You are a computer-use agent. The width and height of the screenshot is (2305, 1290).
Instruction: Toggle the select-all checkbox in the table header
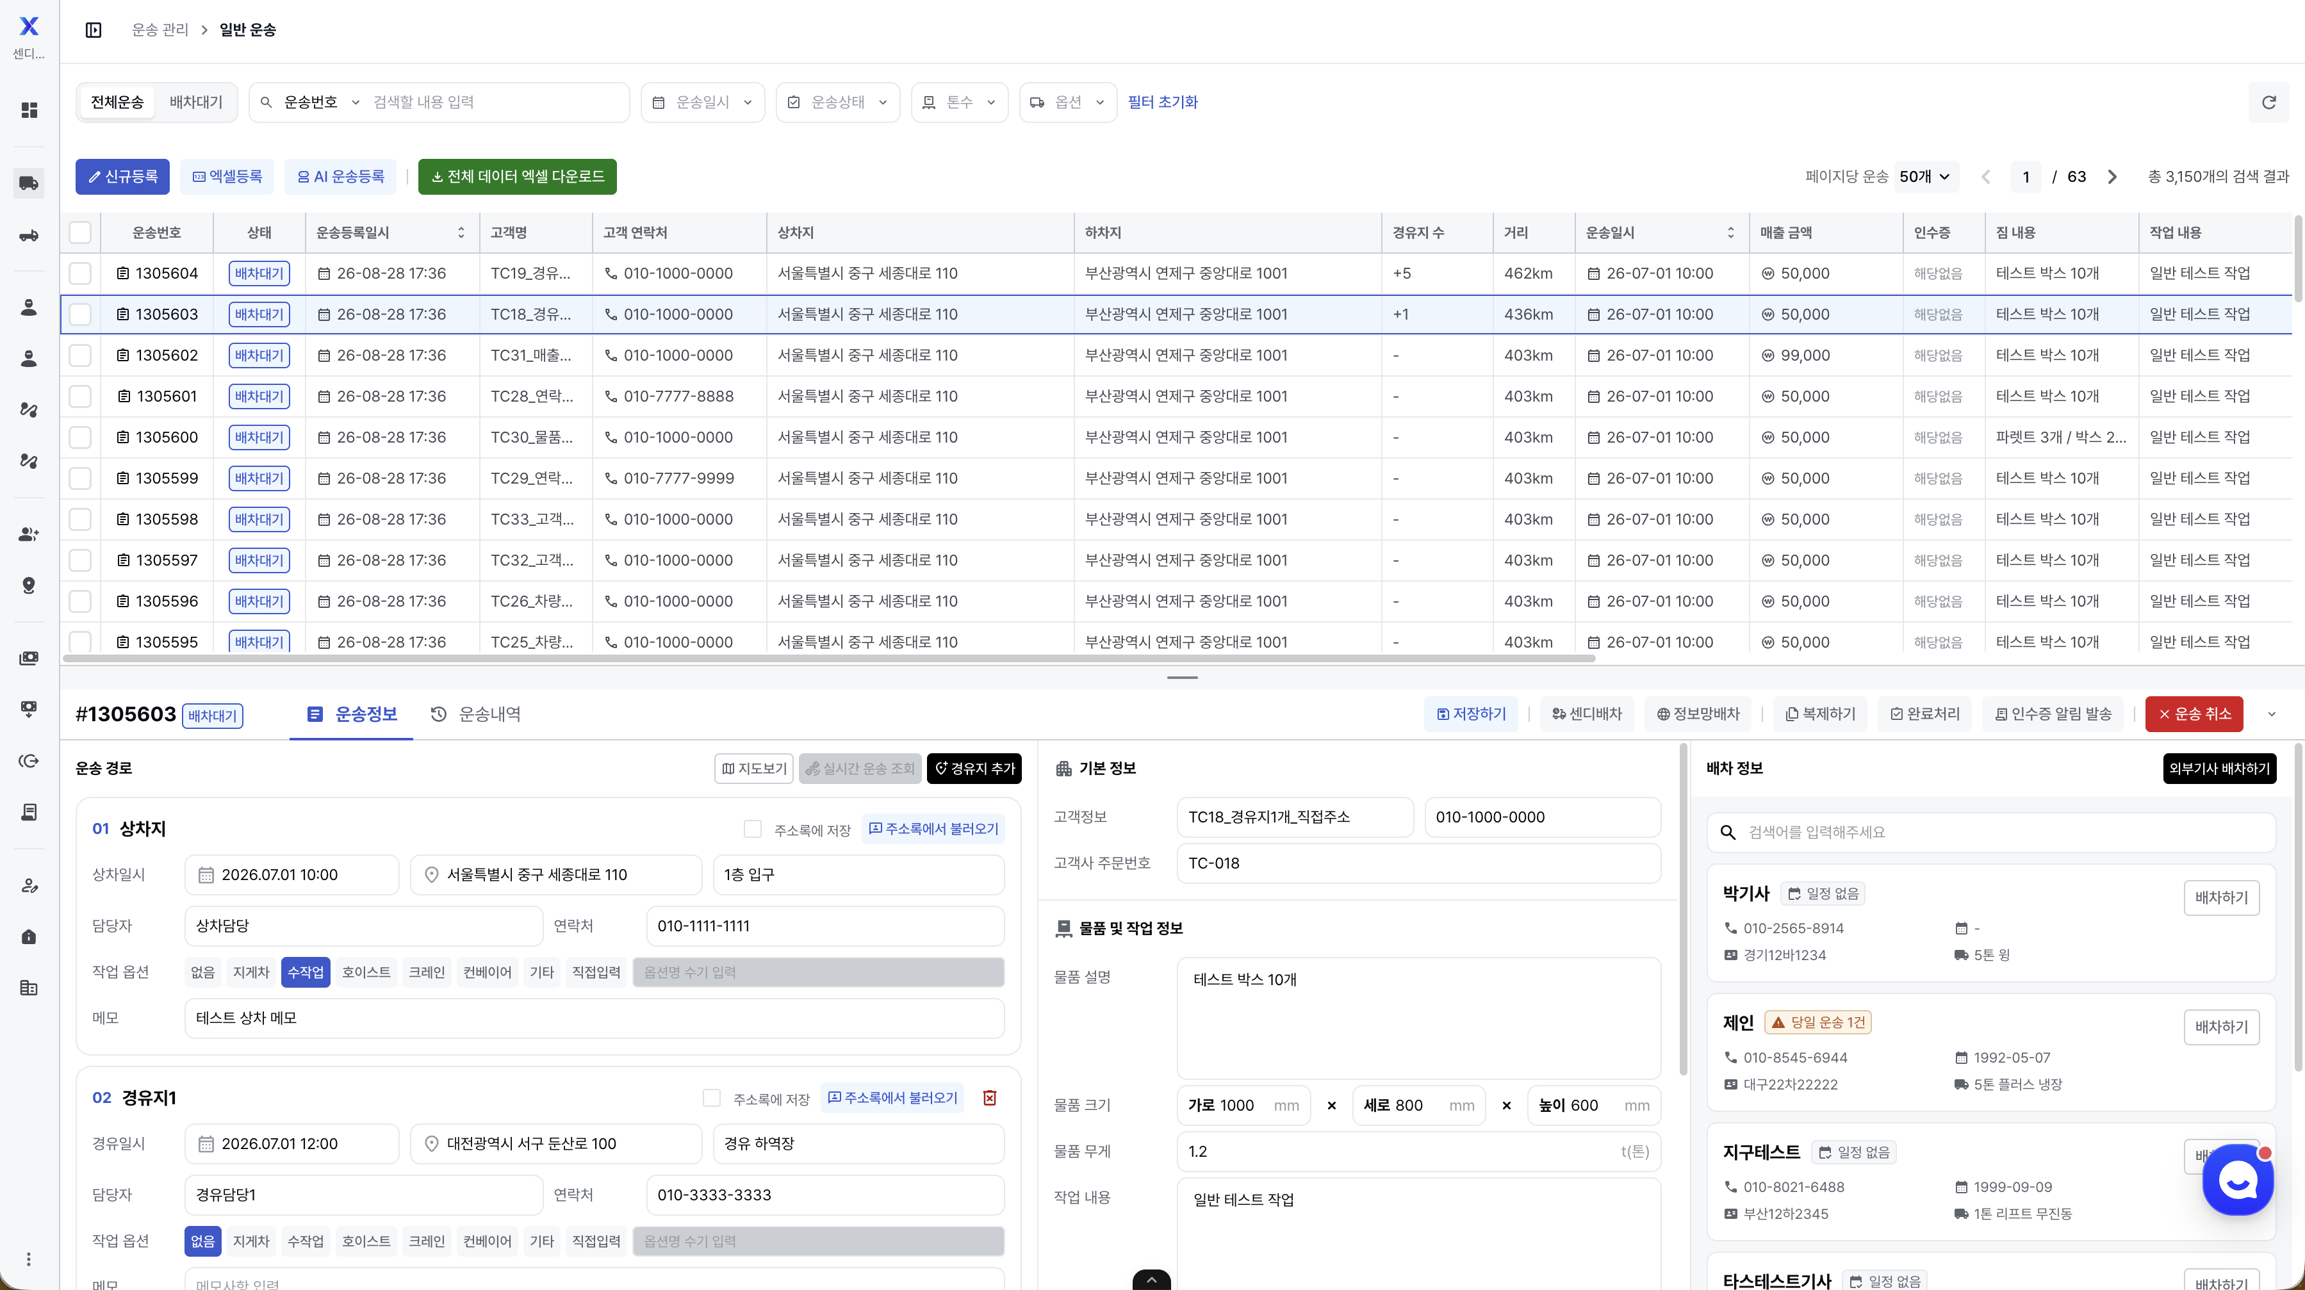pos(81,233)
